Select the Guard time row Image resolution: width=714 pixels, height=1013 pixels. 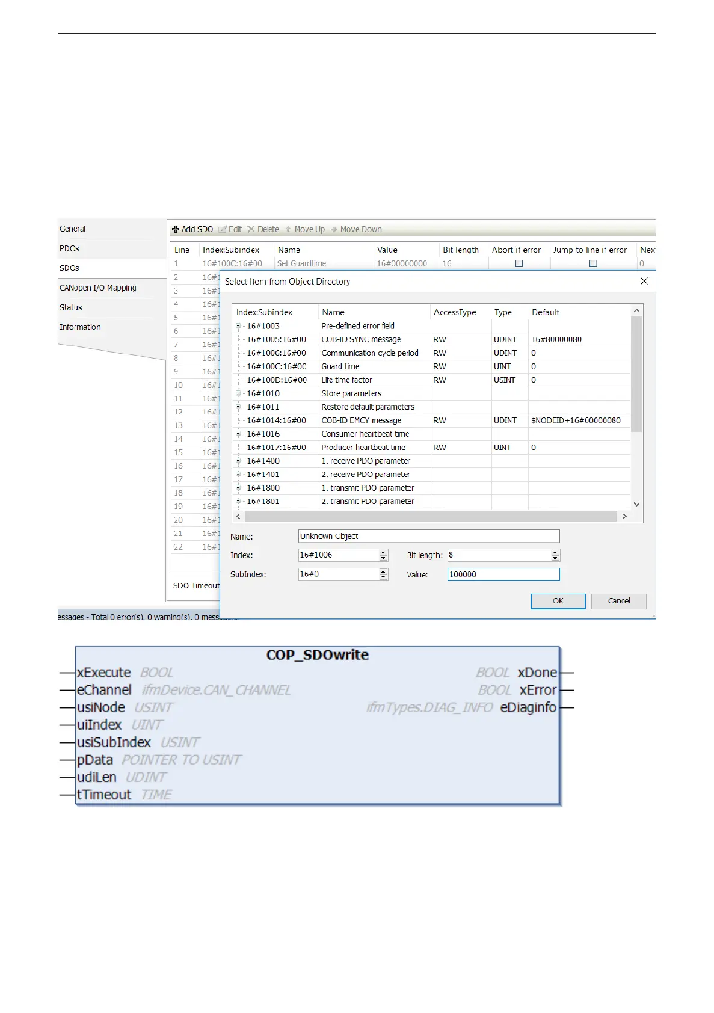click(431, 366)
